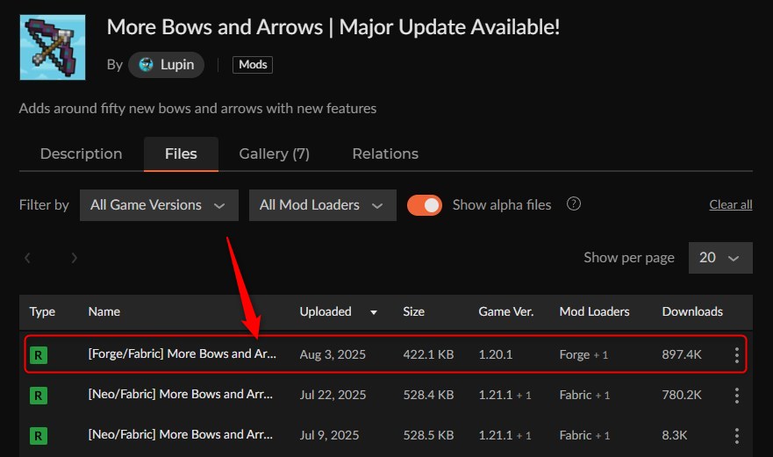
Task: Click the Game Ver. column header
Action: pyautogui.click(x=505, y=311)
